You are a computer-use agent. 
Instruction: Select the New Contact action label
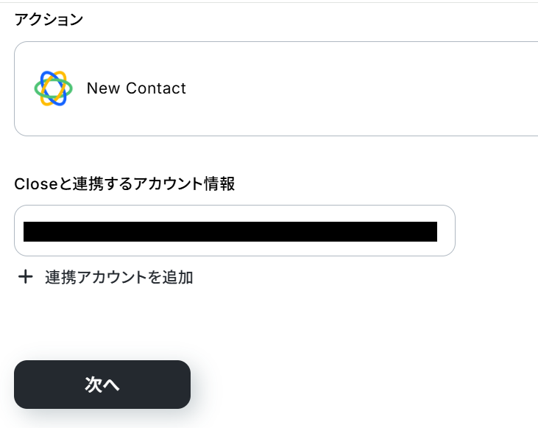136,88
